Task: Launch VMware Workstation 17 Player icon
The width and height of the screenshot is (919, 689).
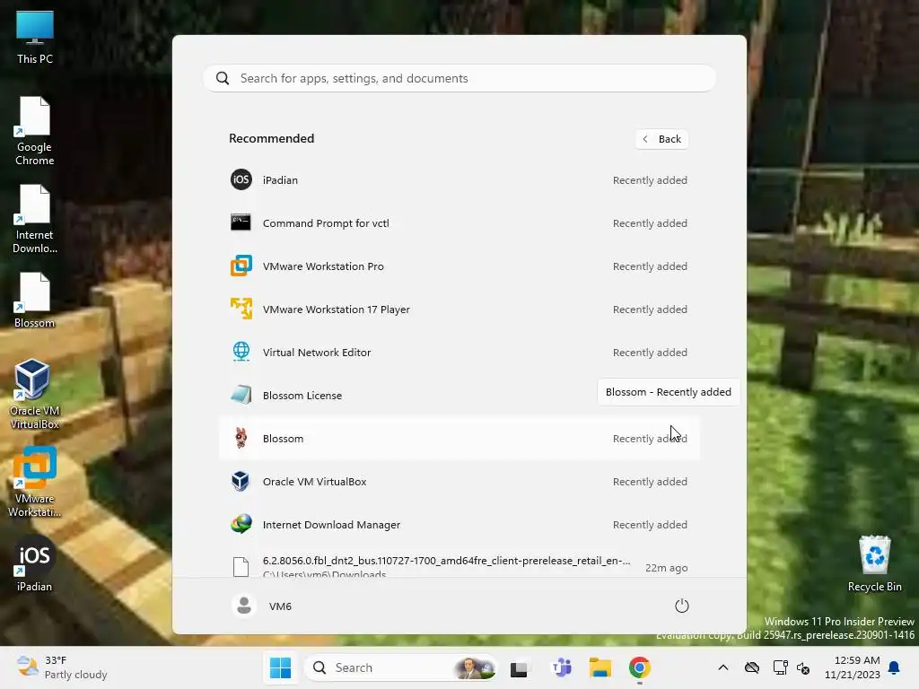Action: tap(241, 309)
